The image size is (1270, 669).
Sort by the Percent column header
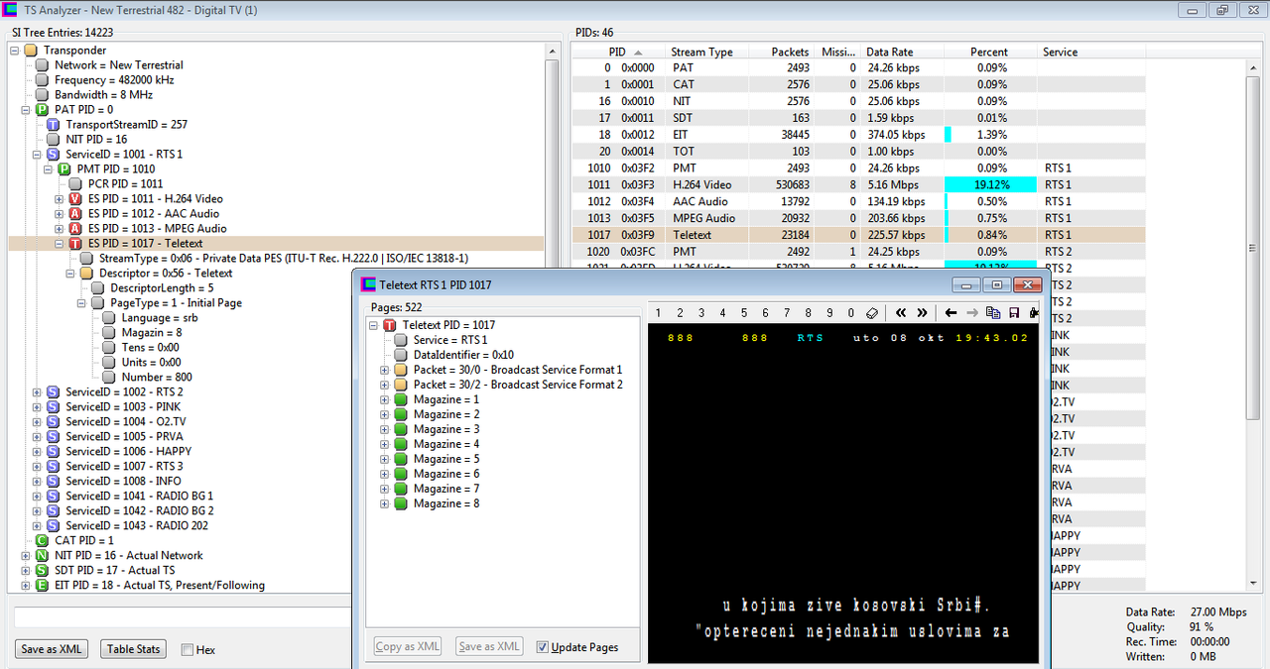(989, 52)
